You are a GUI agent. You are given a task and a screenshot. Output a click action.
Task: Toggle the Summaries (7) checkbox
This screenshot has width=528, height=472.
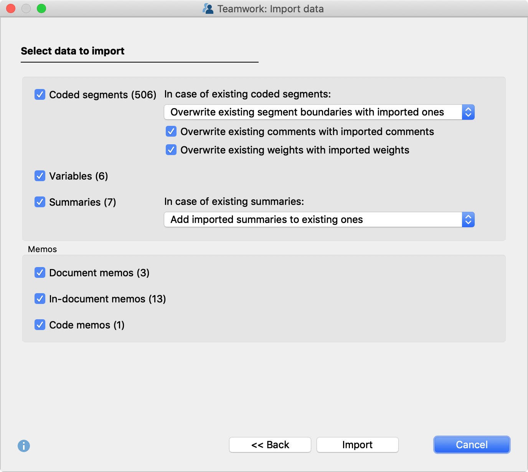pos(40,202)
